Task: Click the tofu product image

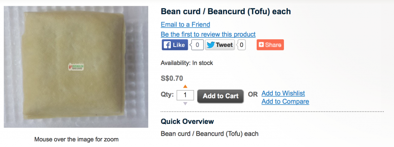Action: pos(76,67)
